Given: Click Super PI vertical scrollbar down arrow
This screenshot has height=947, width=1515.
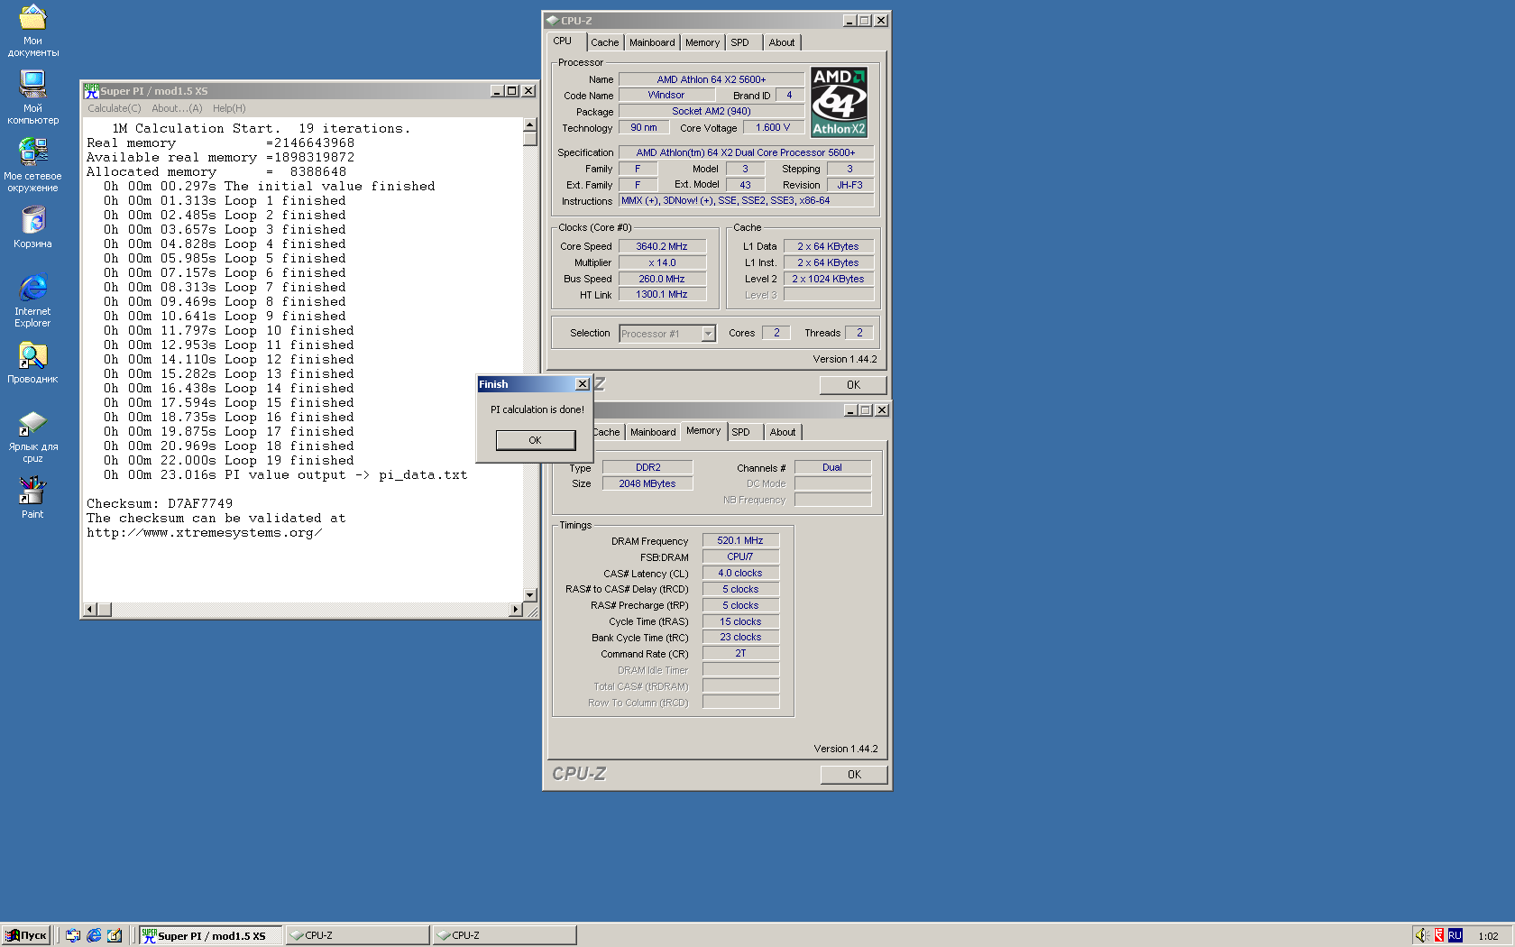Looking at the screenshot, I should 530,595.
